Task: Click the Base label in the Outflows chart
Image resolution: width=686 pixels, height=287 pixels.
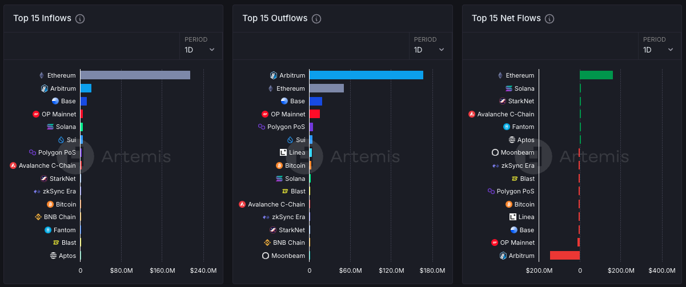Action: (x=297, y=101)
